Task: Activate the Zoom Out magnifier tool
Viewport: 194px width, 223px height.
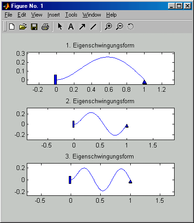Action: click(x=120, y=27)
